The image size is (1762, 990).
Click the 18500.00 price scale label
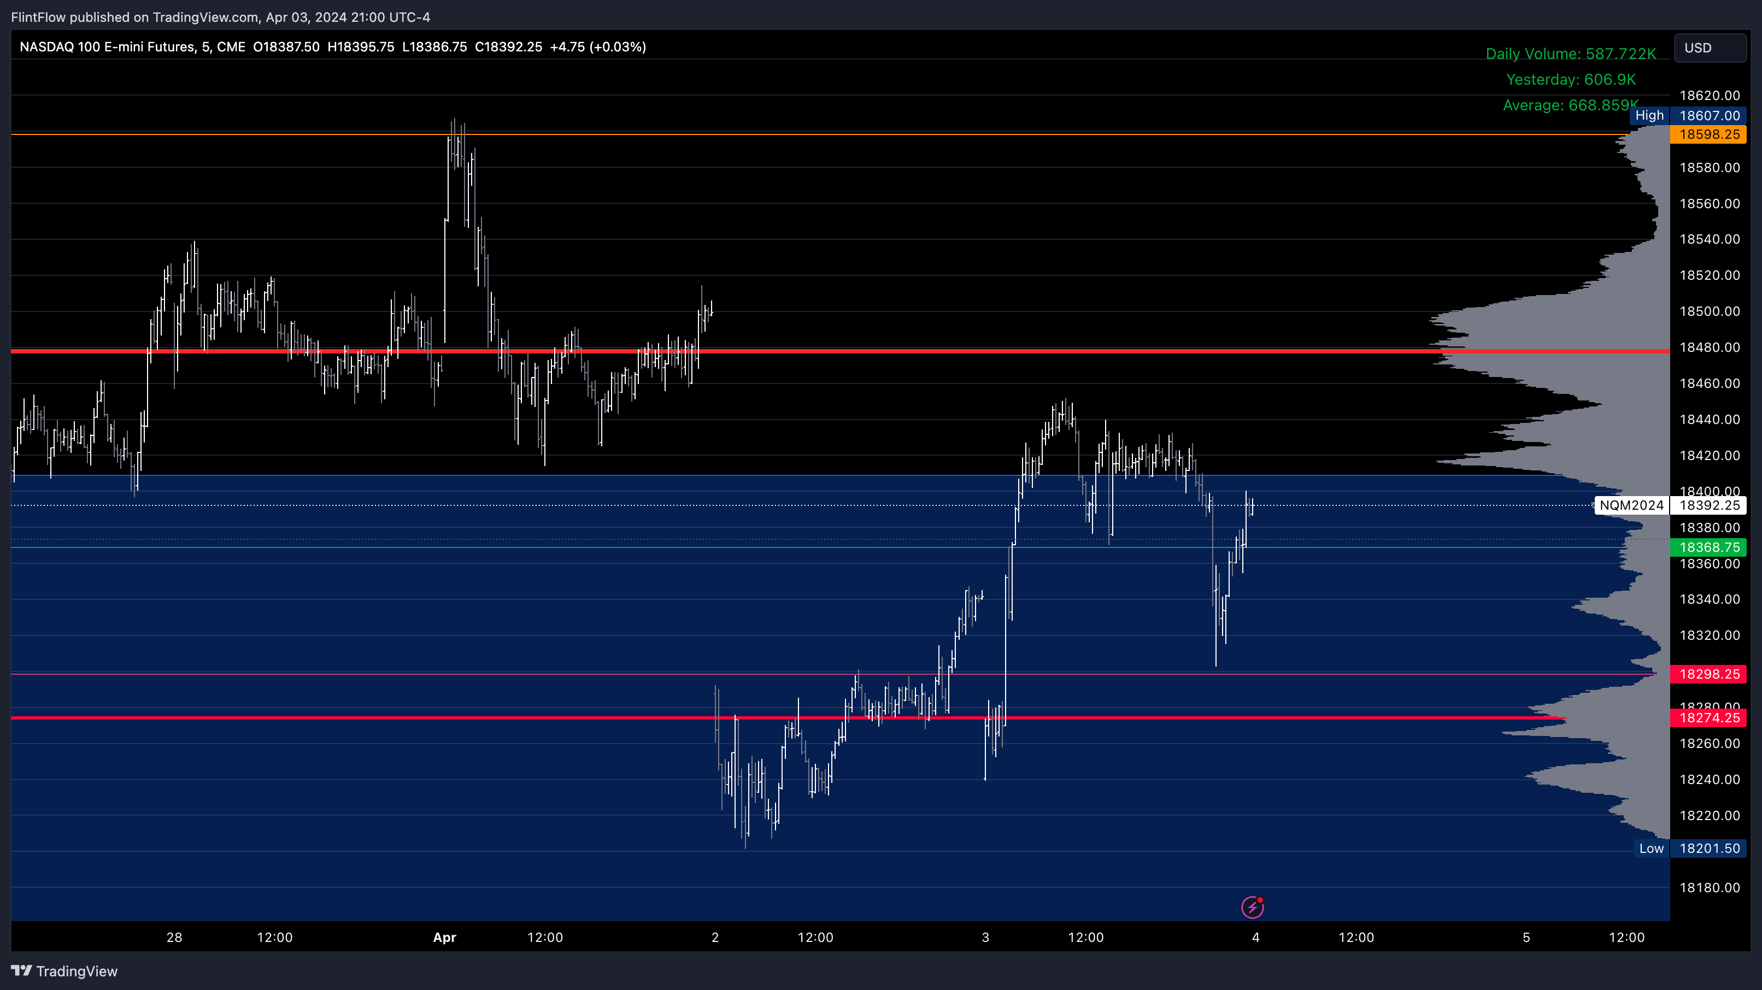[x=1710, y=311]
